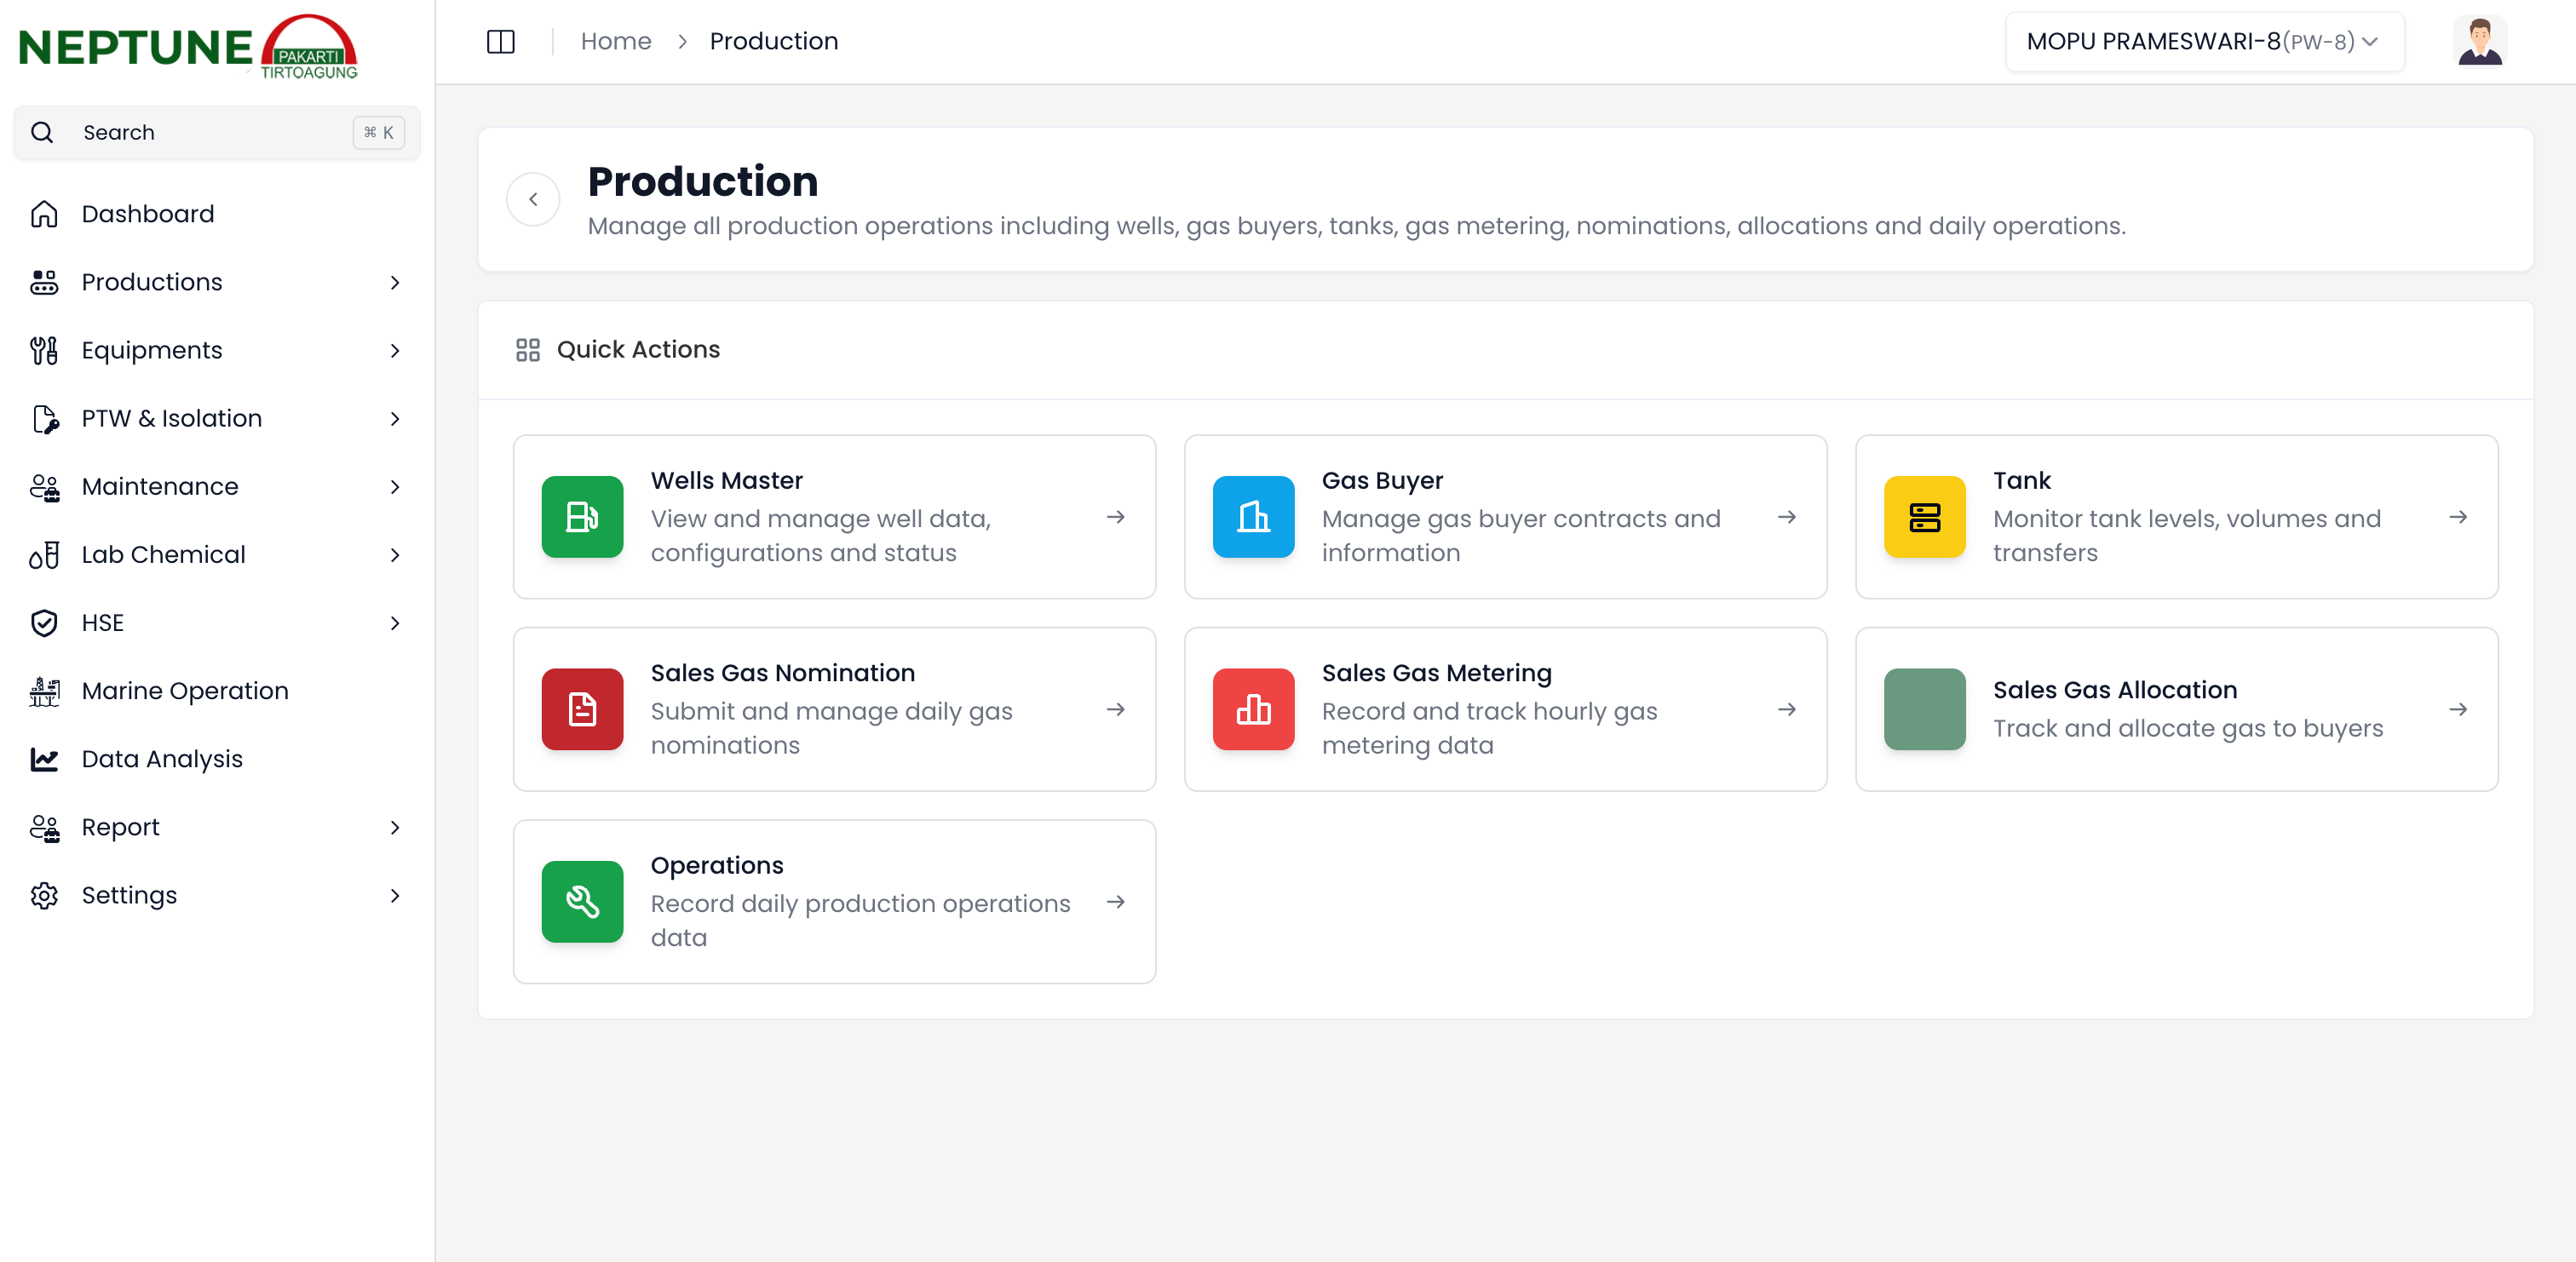The height and width of the screenshot is (1262, 2576).
Task: Open the MOPU PRAMESWARI-8 dropdown
Action: 2203,41
